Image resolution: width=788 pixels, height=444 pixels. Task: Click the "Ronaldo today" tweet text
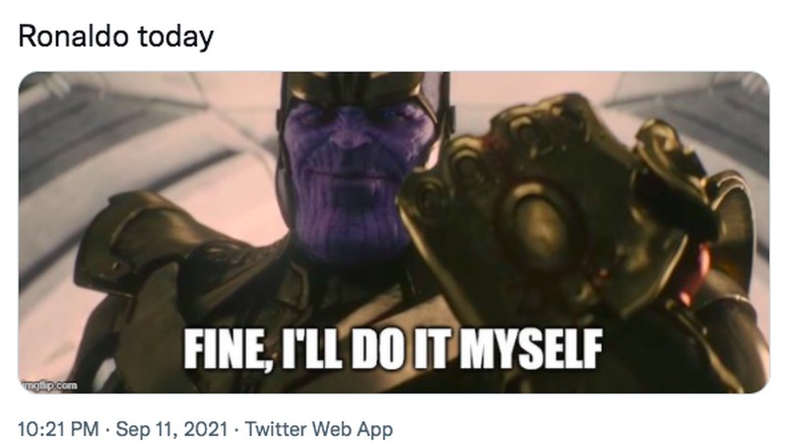point(116,37)
